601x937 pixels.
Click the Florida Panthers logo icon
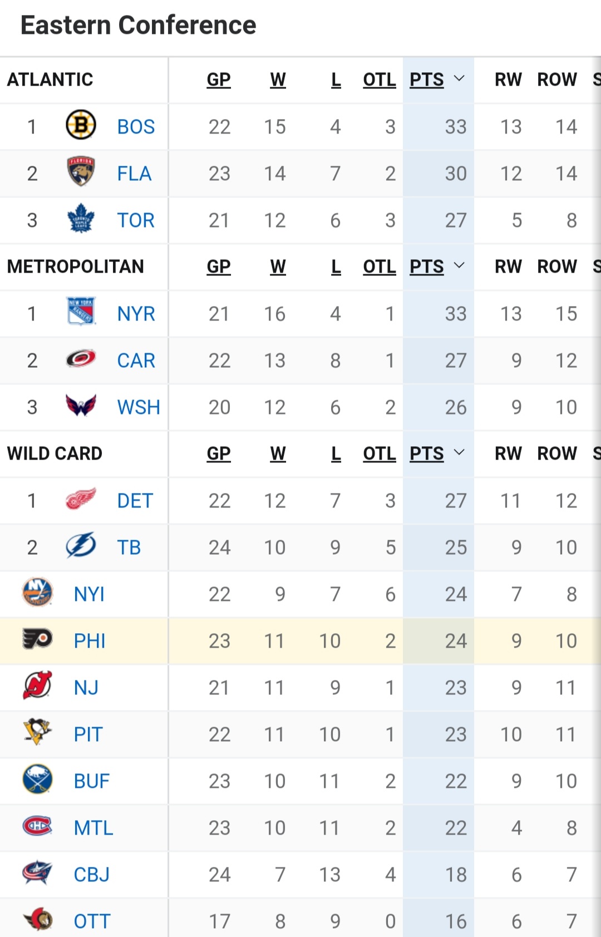pos(81,171)
